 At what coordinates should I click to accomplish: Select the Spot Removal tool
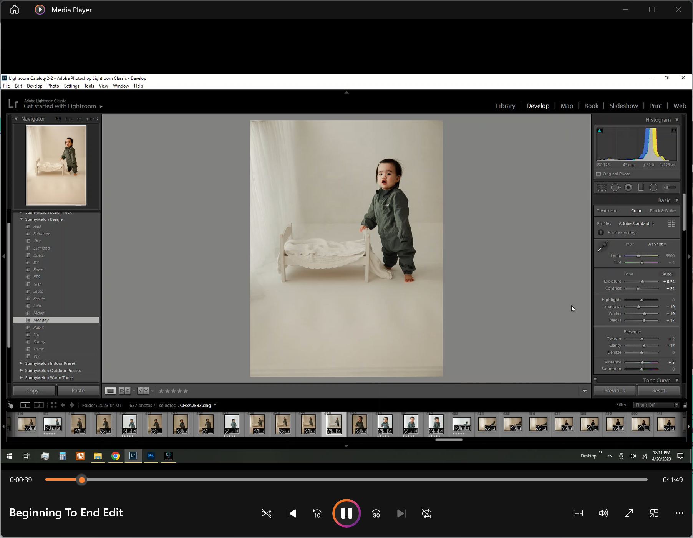pyautogui.click(x=615, y=187)
